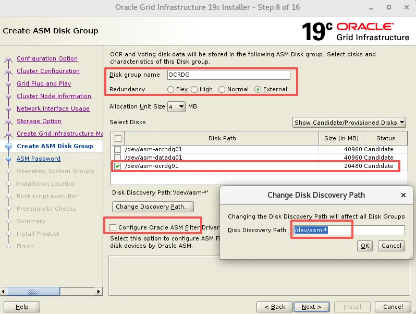Enable Configure Oracle ASM Filter Driver checkbox
Viewport: 416px width, 314px height.
click(x=113, y=227)
